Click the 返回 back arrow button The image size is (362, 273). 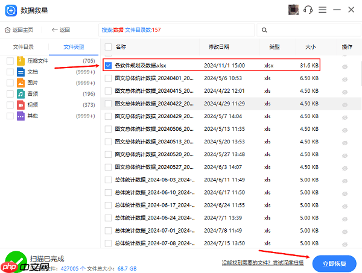tap(61, 30)
